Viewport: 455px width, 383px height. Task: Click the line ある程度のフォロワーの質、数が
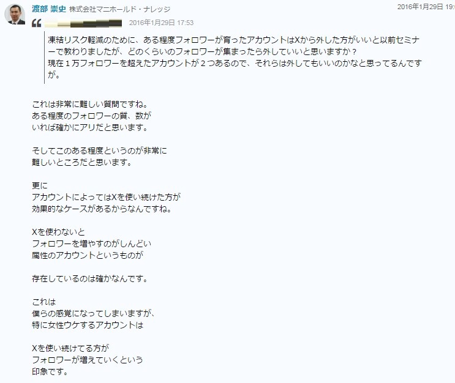pyautogui.click(x=91, y=116)
